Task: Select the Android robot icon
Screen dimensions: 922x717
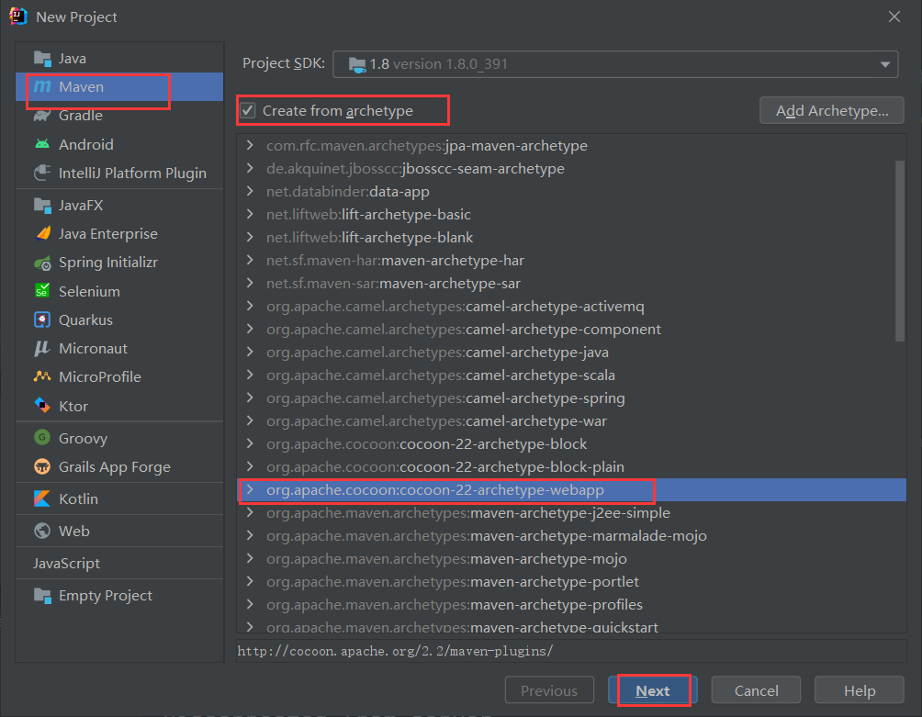Action: (x=42, y=144)
